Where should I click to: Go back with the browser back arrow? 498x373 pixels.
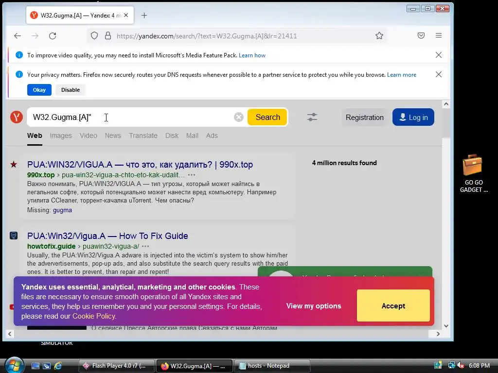point(18,36)
